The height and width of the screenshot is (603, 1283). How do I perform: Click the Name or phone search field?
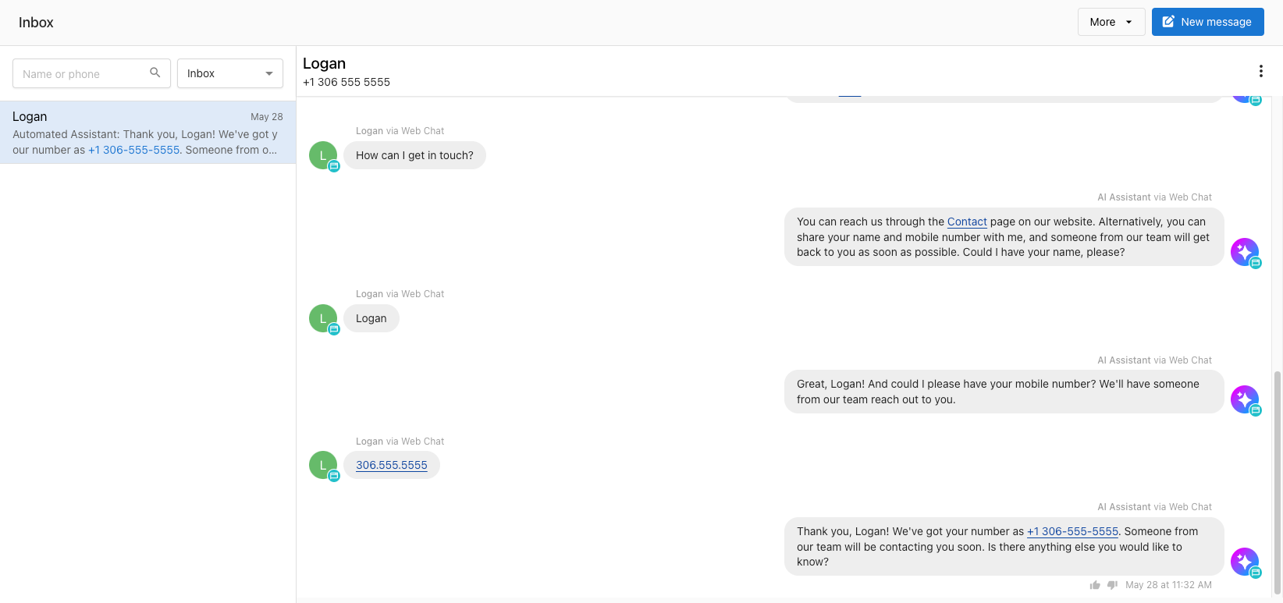(82, 73)
